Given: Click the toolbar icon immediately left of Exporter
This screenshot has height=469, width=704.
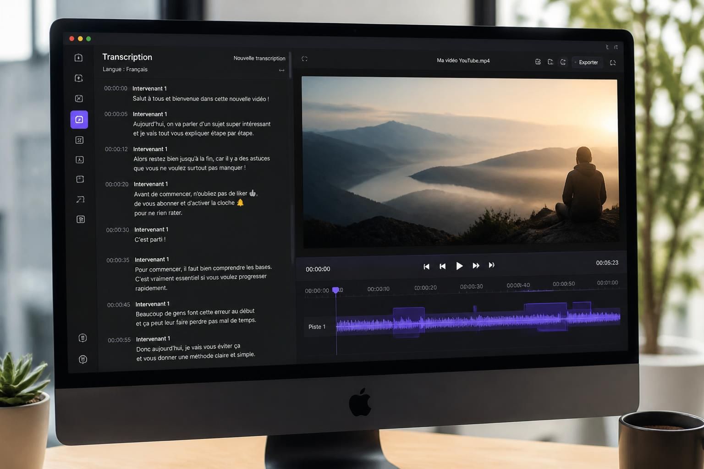Looking at the screenshot, I should pyautogui.click(x=563, y=62).
